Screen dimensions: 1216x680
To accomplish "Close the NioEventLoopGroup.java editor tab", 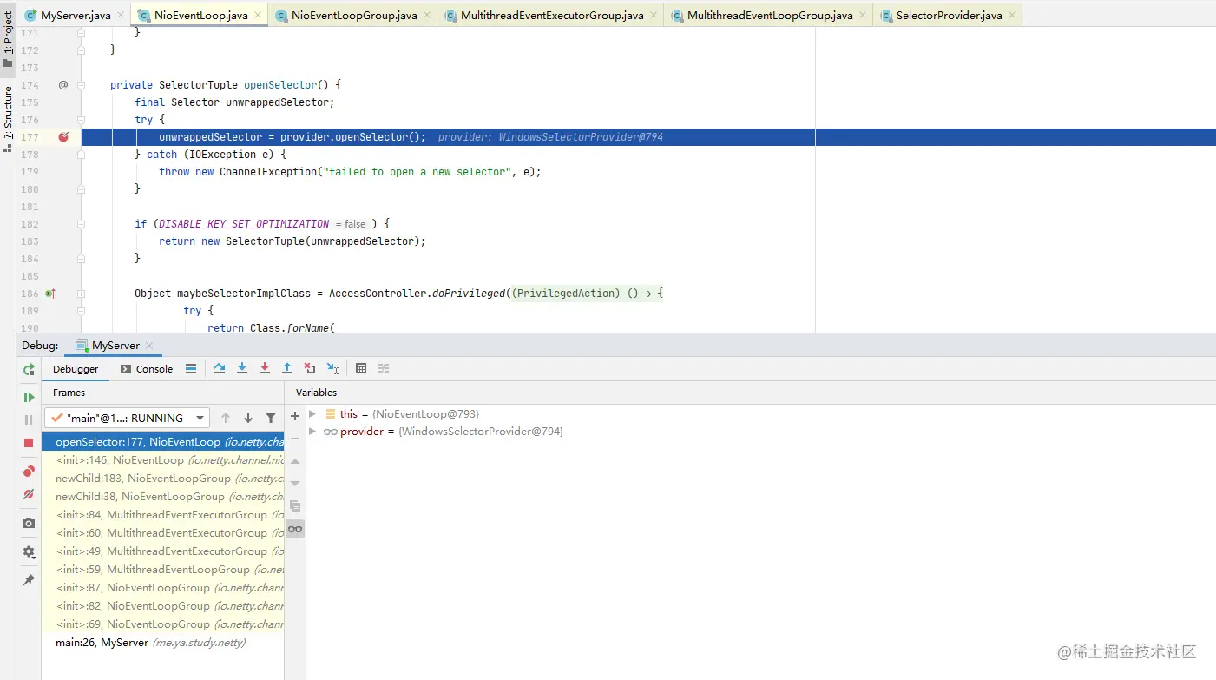I will (x=427, y=16).
